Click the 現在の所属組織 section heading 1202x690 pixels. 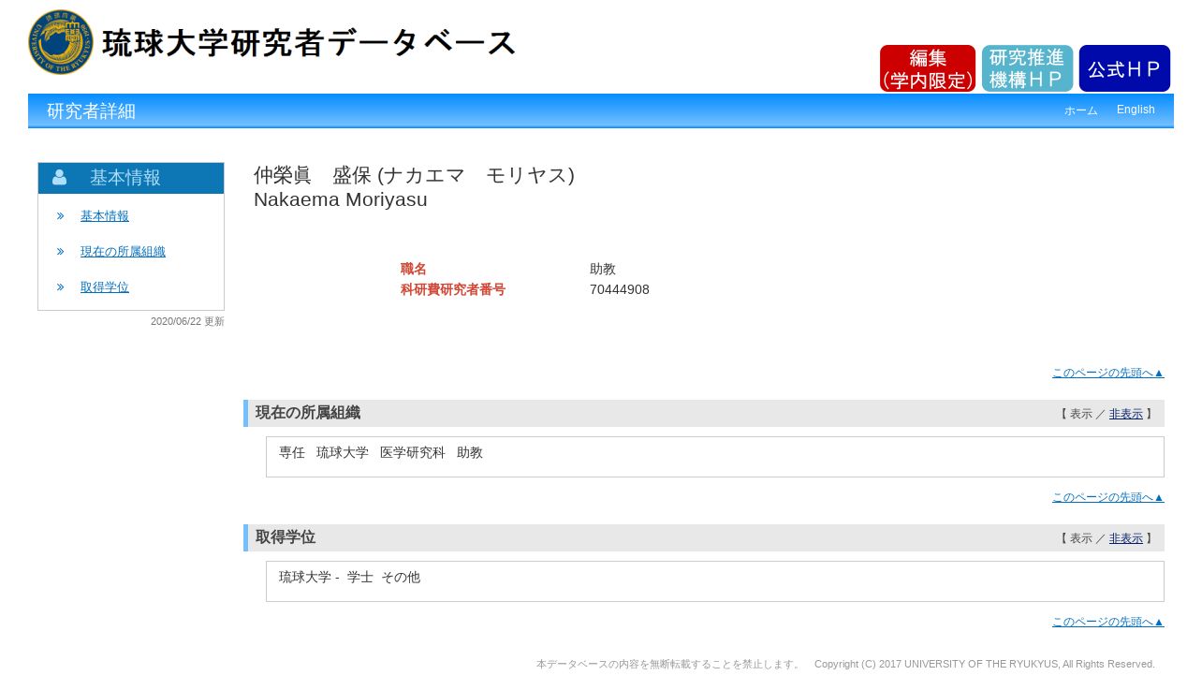[x=308, y=413]
